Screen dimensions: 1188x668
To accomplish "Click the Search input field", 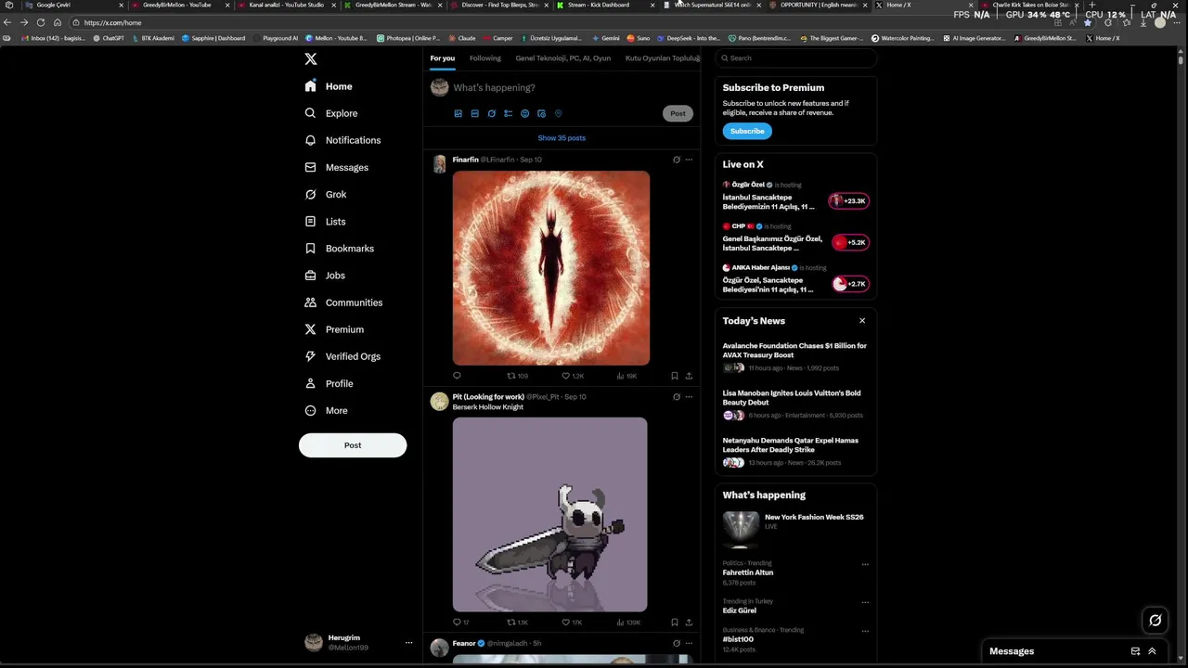I will point(795,58).
